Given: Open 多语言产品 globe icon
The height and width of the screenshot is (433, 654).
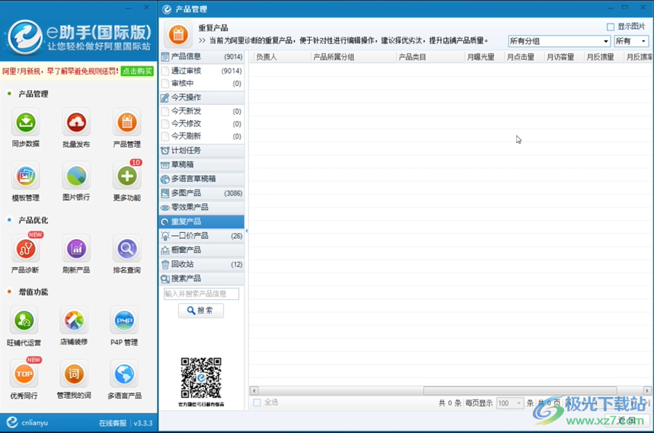Looking at the screenshot, I should click(x=124, y=374).
